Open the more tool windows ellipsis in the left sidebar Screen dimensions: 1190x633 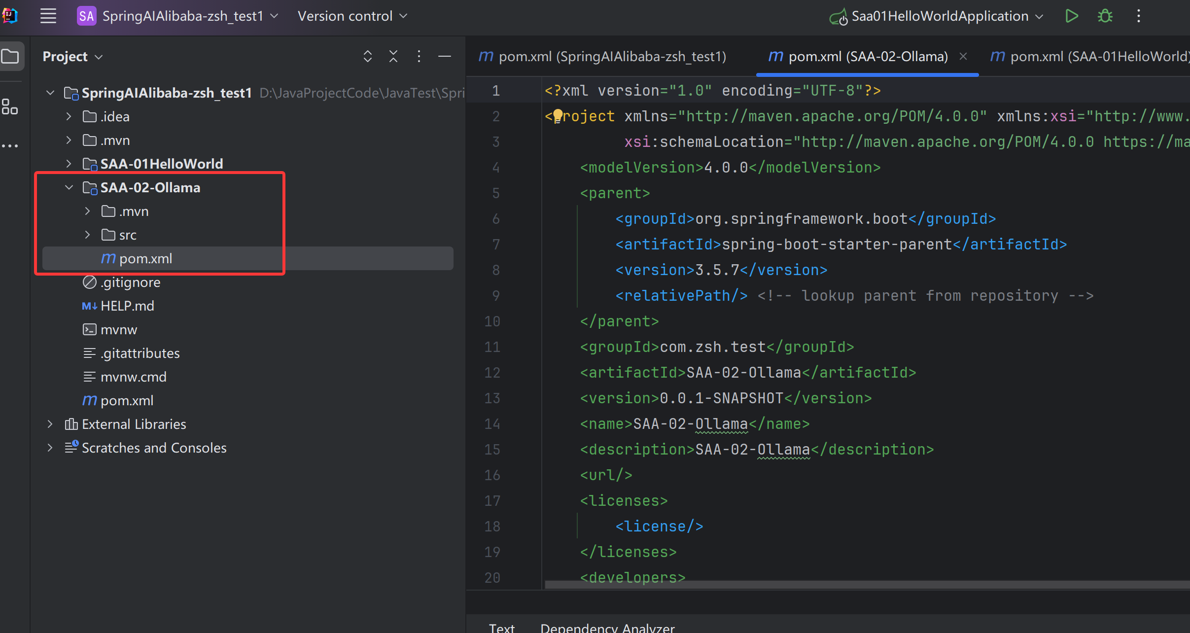(x=10, y=146)
